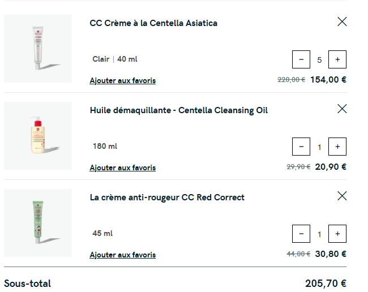Image resolution: width=368 pixels, height=292 pixels.
Task: Add CC Crème Centella Asiatica to favorites
Action: click(x=122, y=81)
